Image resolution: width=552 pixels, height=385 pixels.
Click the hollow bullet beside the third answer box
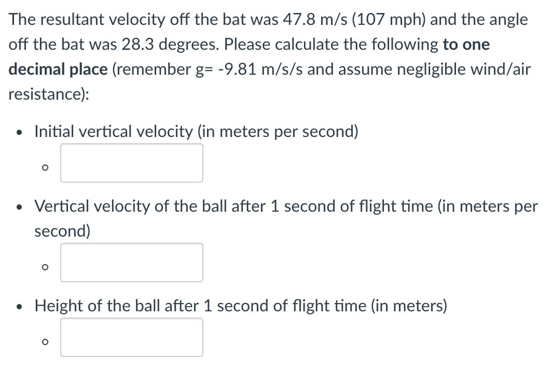coord(45,341)
